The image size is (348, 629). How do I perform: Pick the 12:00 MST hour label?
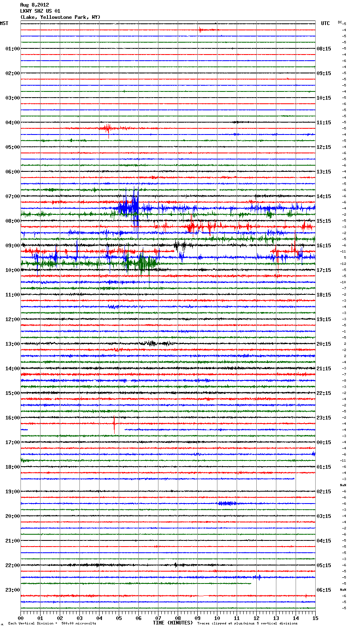12,319
